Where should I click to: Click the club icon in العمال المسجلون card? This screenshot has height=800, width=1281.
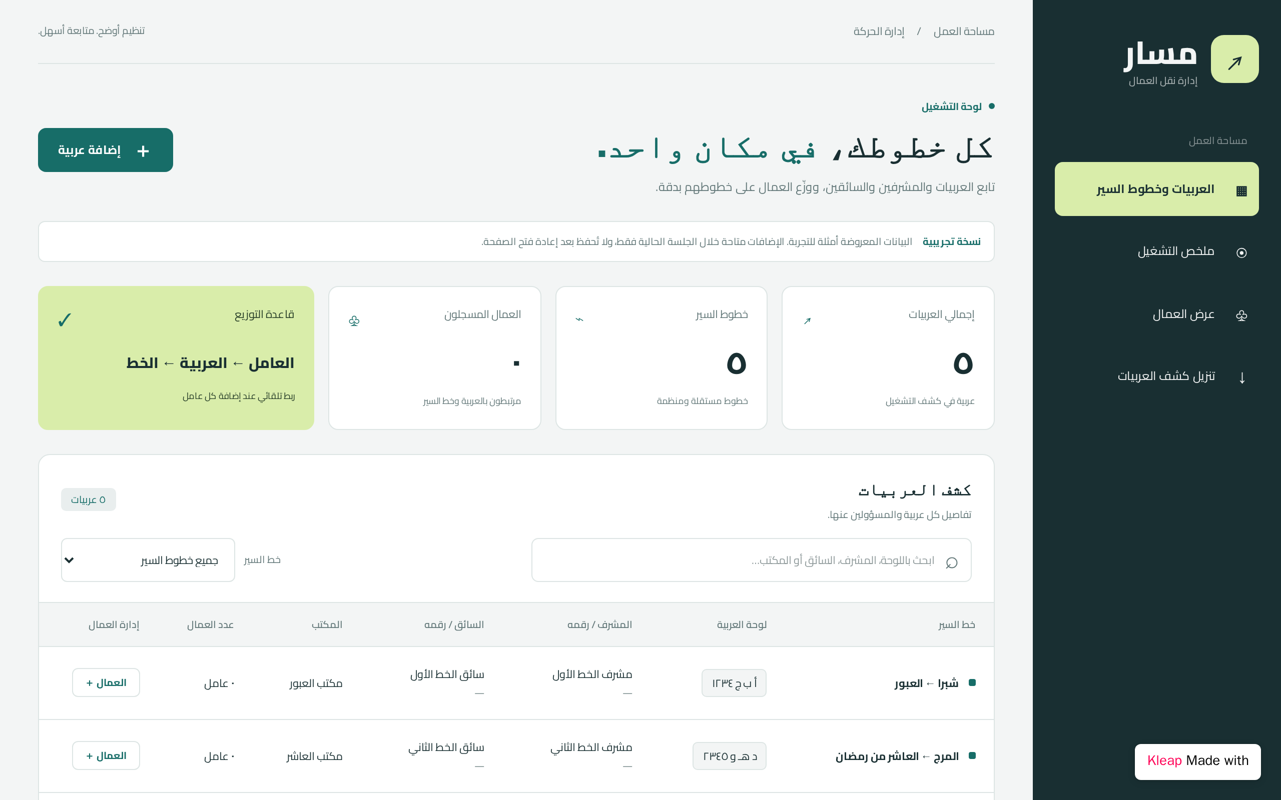point(354,320)
